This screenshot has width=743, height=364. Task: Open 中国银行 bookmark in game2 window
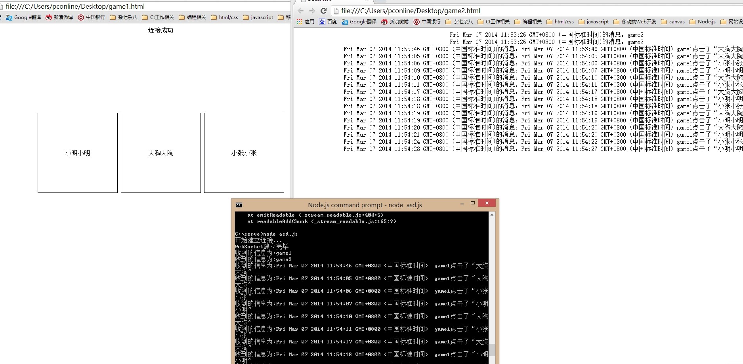click(427, 22)
